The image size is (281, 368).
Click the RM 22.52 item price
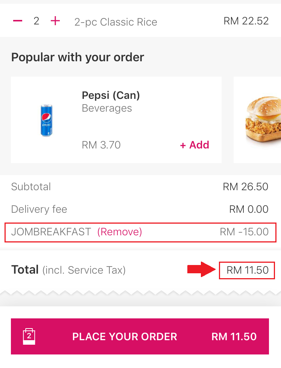point(246,21)
